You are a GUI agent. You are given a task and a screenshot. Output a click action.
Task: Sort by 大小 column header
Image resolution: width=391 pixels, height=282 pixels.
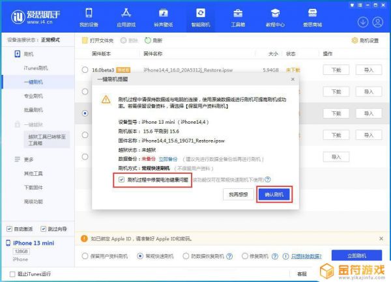click(x=273, y=54)
